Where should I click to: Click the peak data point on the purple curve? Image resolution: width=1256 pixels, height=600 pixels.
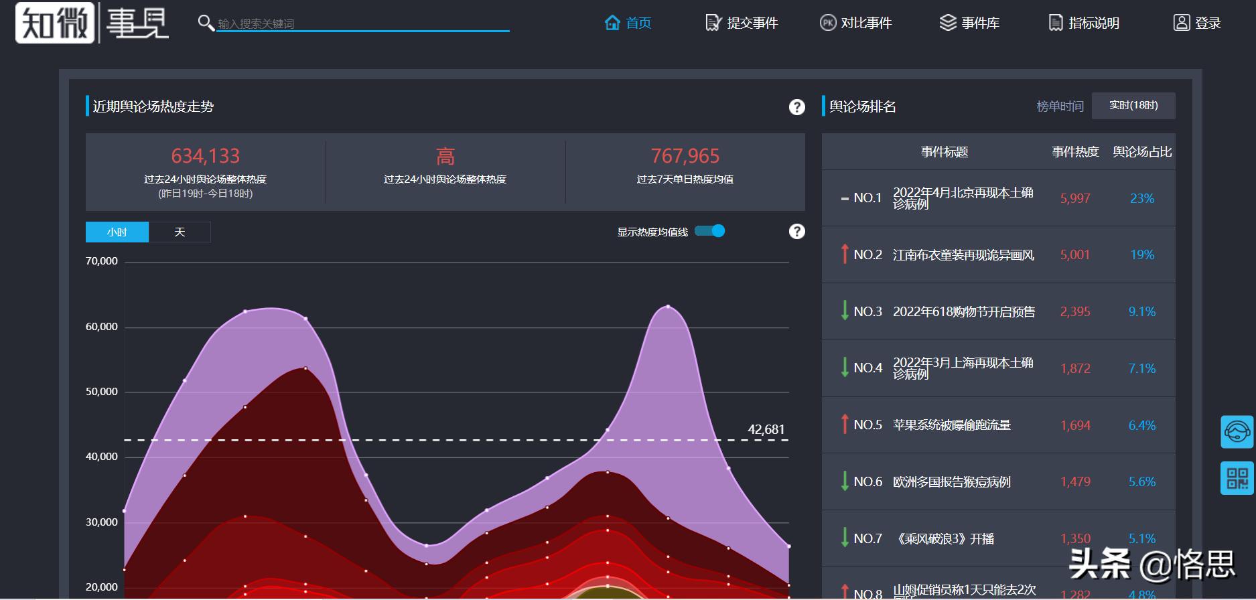pyautogui.click(x=668, y=307)
